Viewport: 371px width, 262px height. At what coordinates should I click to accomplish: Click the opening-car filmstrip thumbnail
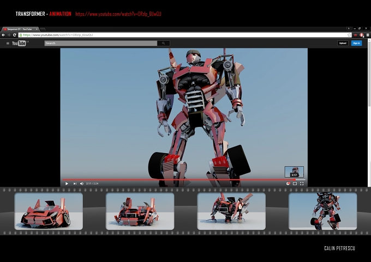pos(140,211)
